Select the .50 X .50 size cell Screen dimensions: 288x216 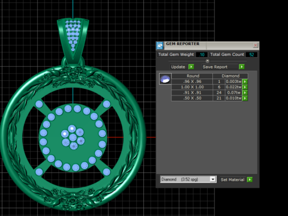point(192,98)
